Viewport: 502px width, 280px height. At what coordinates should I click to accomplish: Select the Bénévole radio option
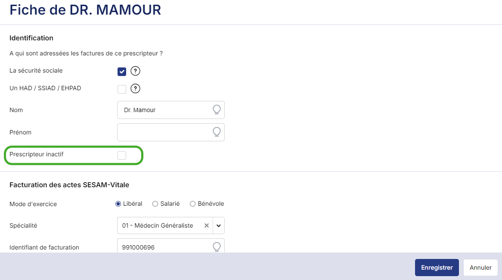(192, 204)
